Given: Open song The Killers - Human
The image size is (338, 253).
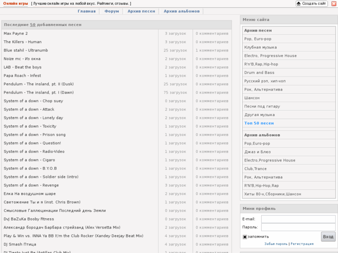Looking at the screenshot, I should point(22,42).
